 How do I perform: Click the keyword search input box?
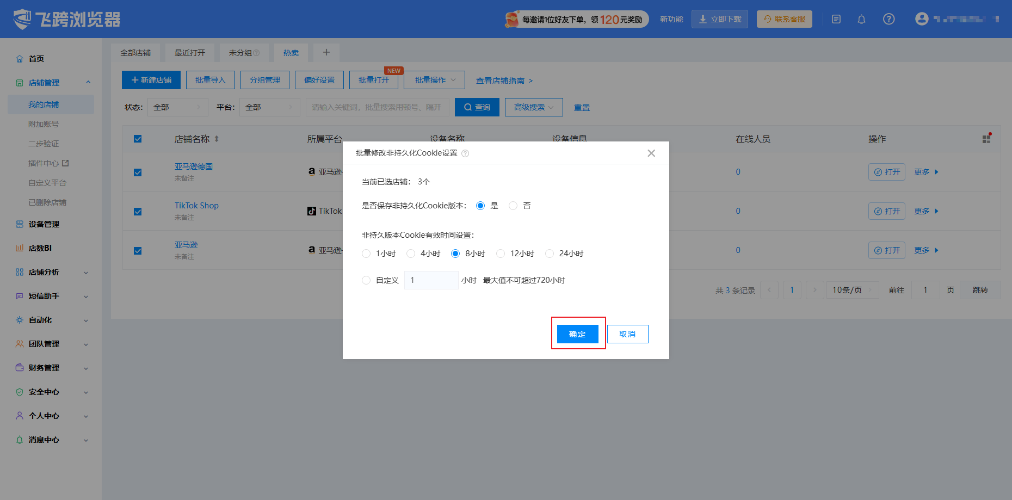click(377, 107)
